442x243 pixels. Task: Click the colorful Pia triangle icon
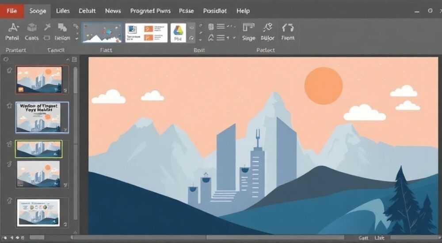click(178, 30)
